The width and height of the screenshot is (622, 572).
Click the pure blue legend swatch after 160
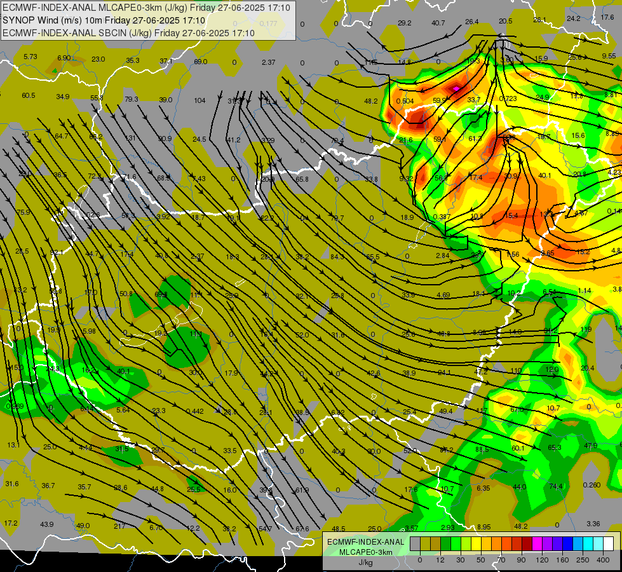(567, 543)
